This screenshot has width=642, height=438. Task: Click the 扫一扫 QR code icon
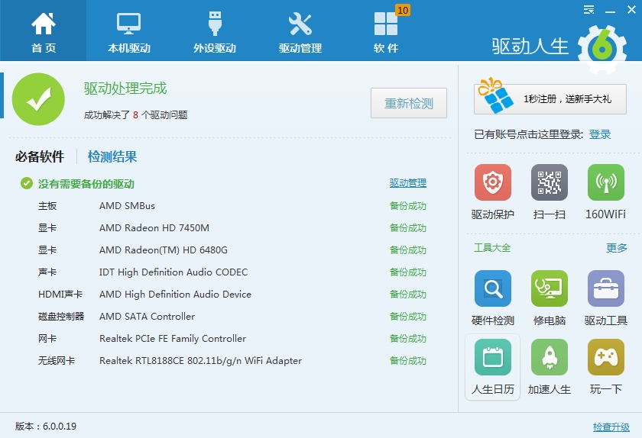tap(550, 183)
